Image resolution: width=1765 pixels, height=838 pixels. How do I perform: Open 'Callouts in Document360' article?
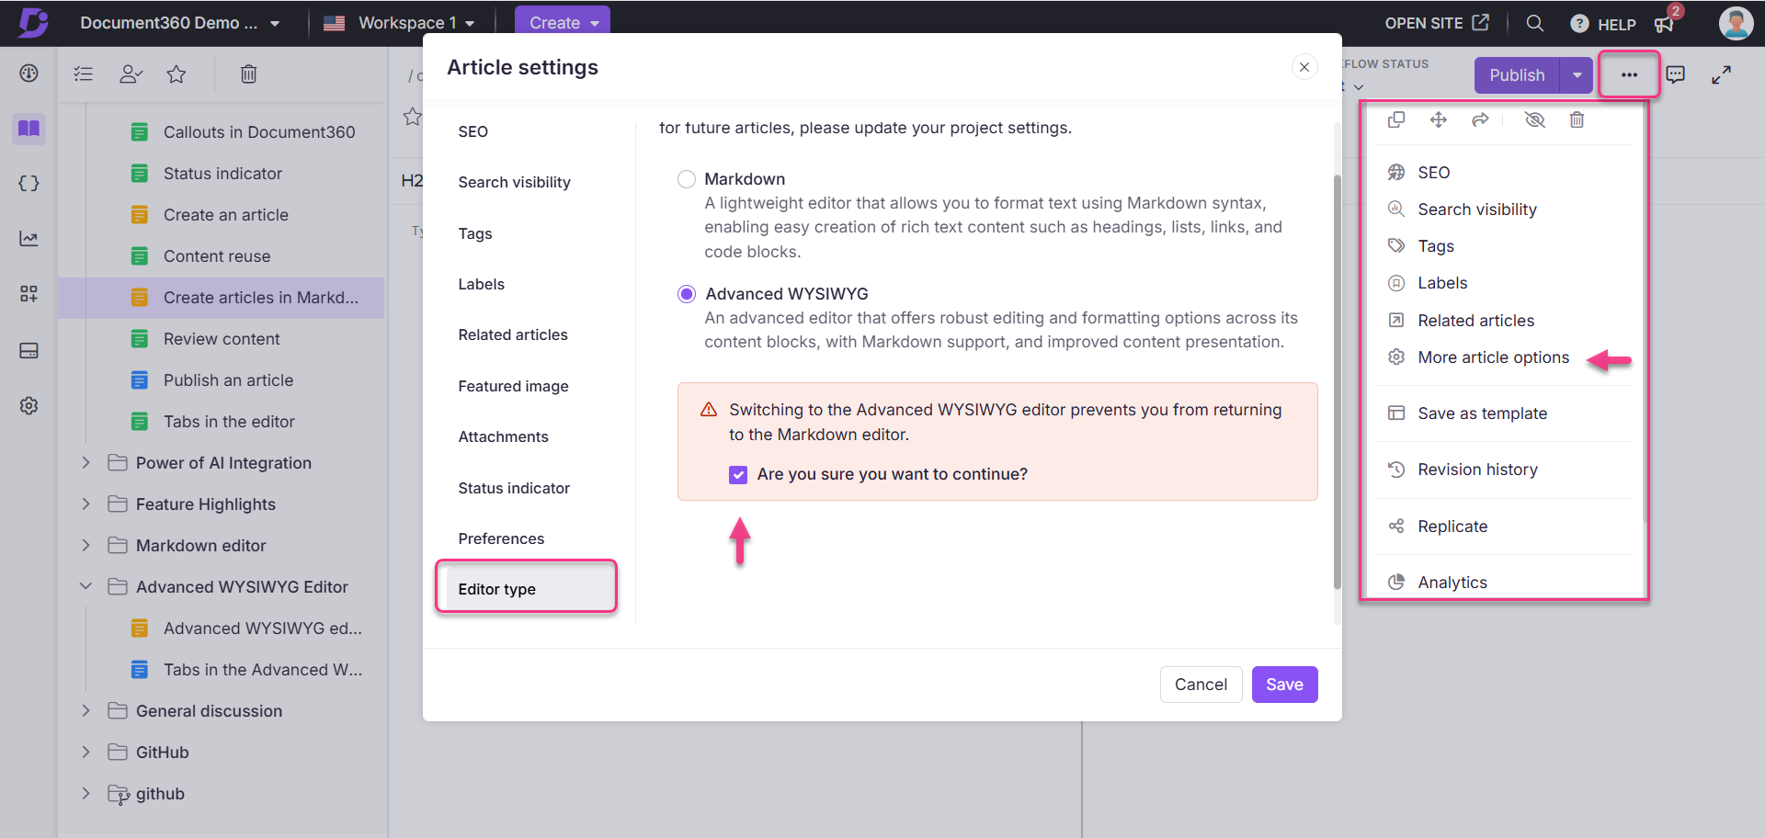pyautogui.click(x=259, y=131)
